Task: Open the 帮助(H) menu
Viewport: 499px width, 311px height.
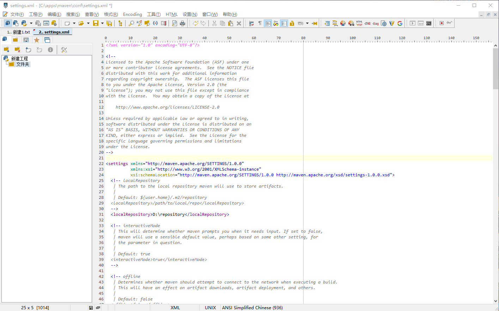Action: pos(230,14)
